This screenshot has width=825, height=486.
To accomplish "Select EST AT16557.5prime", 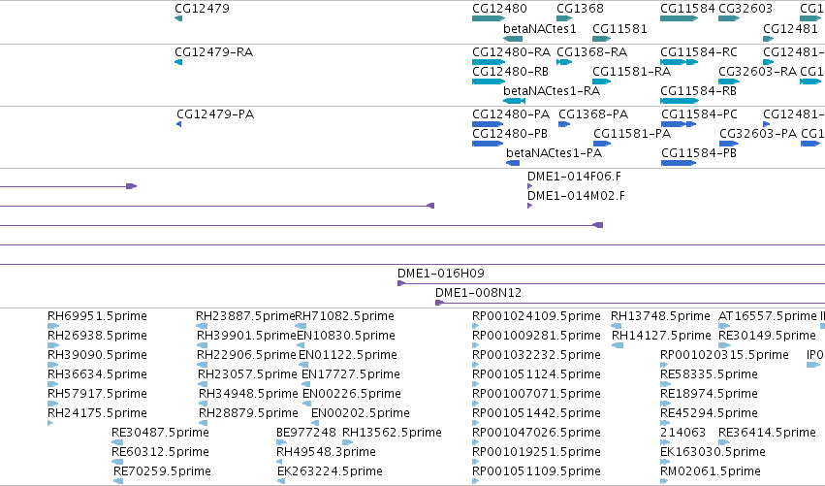I will (x=724, y=326).
